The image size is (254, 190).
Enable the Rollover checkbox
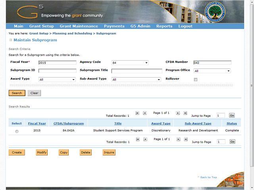pyautogui.click(x=195, y=80)
